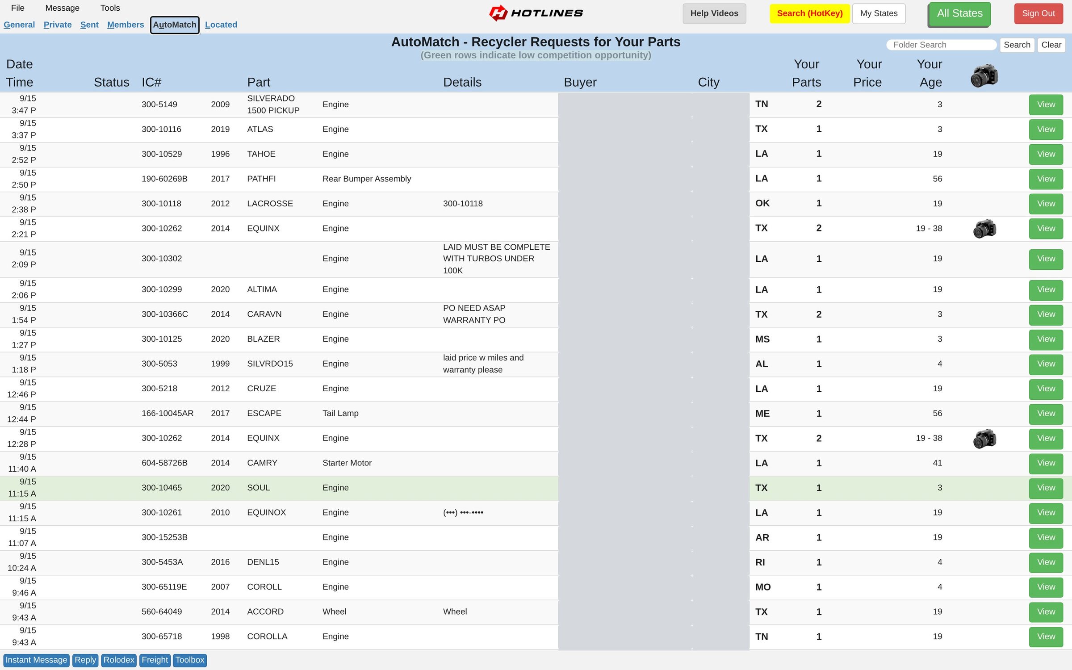Click IC number 166-10045AR
Screen dimensions: 1072x670
coord(167,414)
